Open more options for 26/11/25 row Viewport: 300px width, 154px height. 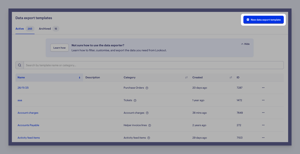(263, 88)
